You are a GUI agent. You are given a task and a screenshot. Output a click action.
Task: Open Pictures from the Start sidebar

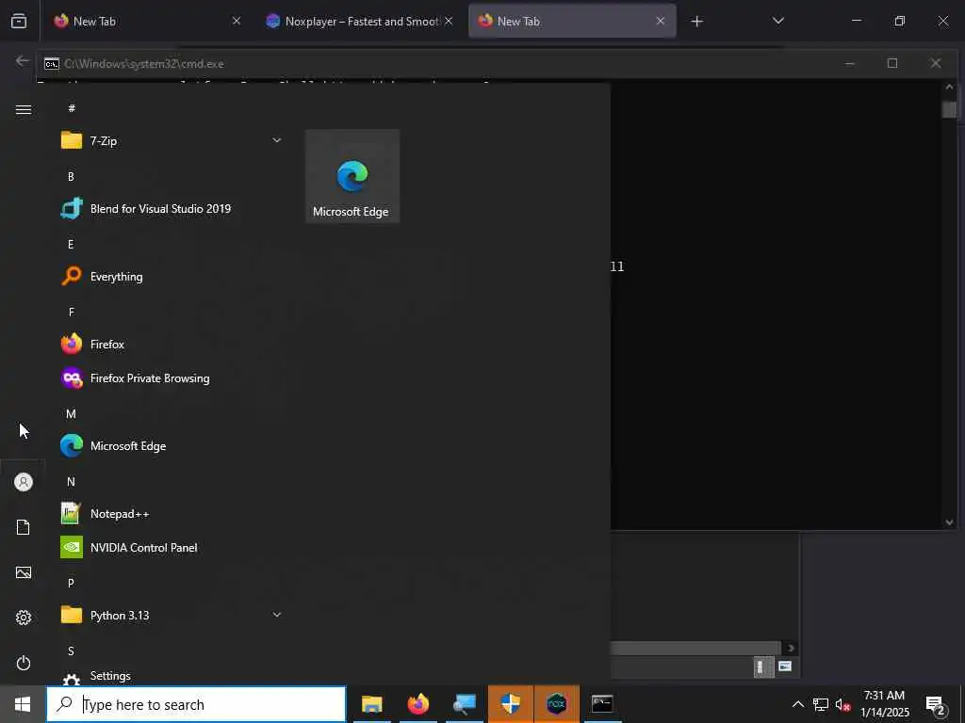coord(24,572)
